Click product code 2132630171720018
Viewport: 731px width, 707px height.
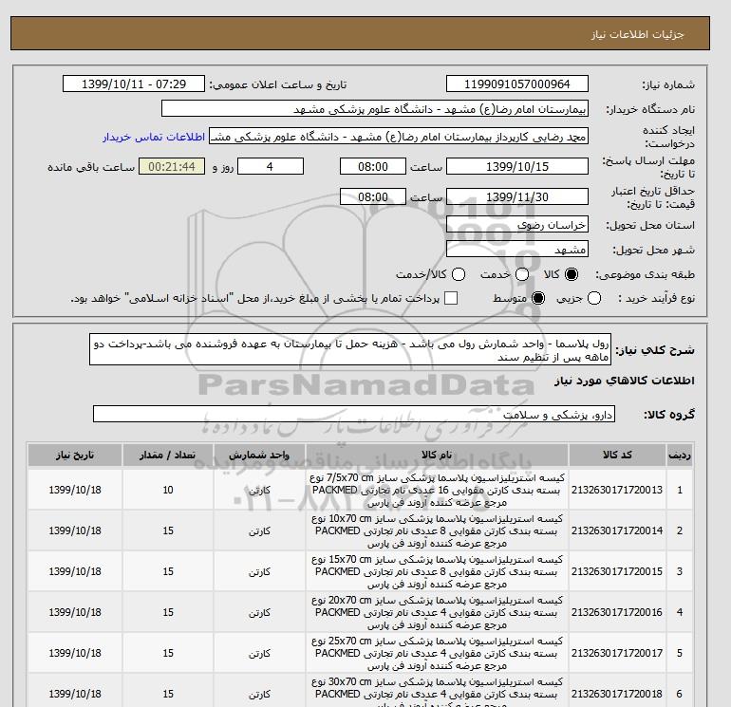(x=617, y=694)
